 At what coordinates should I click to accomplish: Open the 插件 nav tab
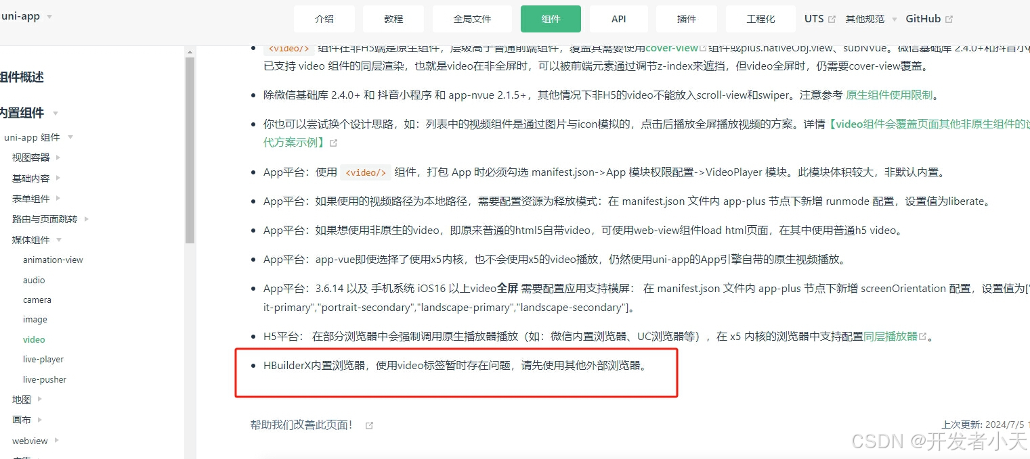pyautogui.click(x=687, y=19)
